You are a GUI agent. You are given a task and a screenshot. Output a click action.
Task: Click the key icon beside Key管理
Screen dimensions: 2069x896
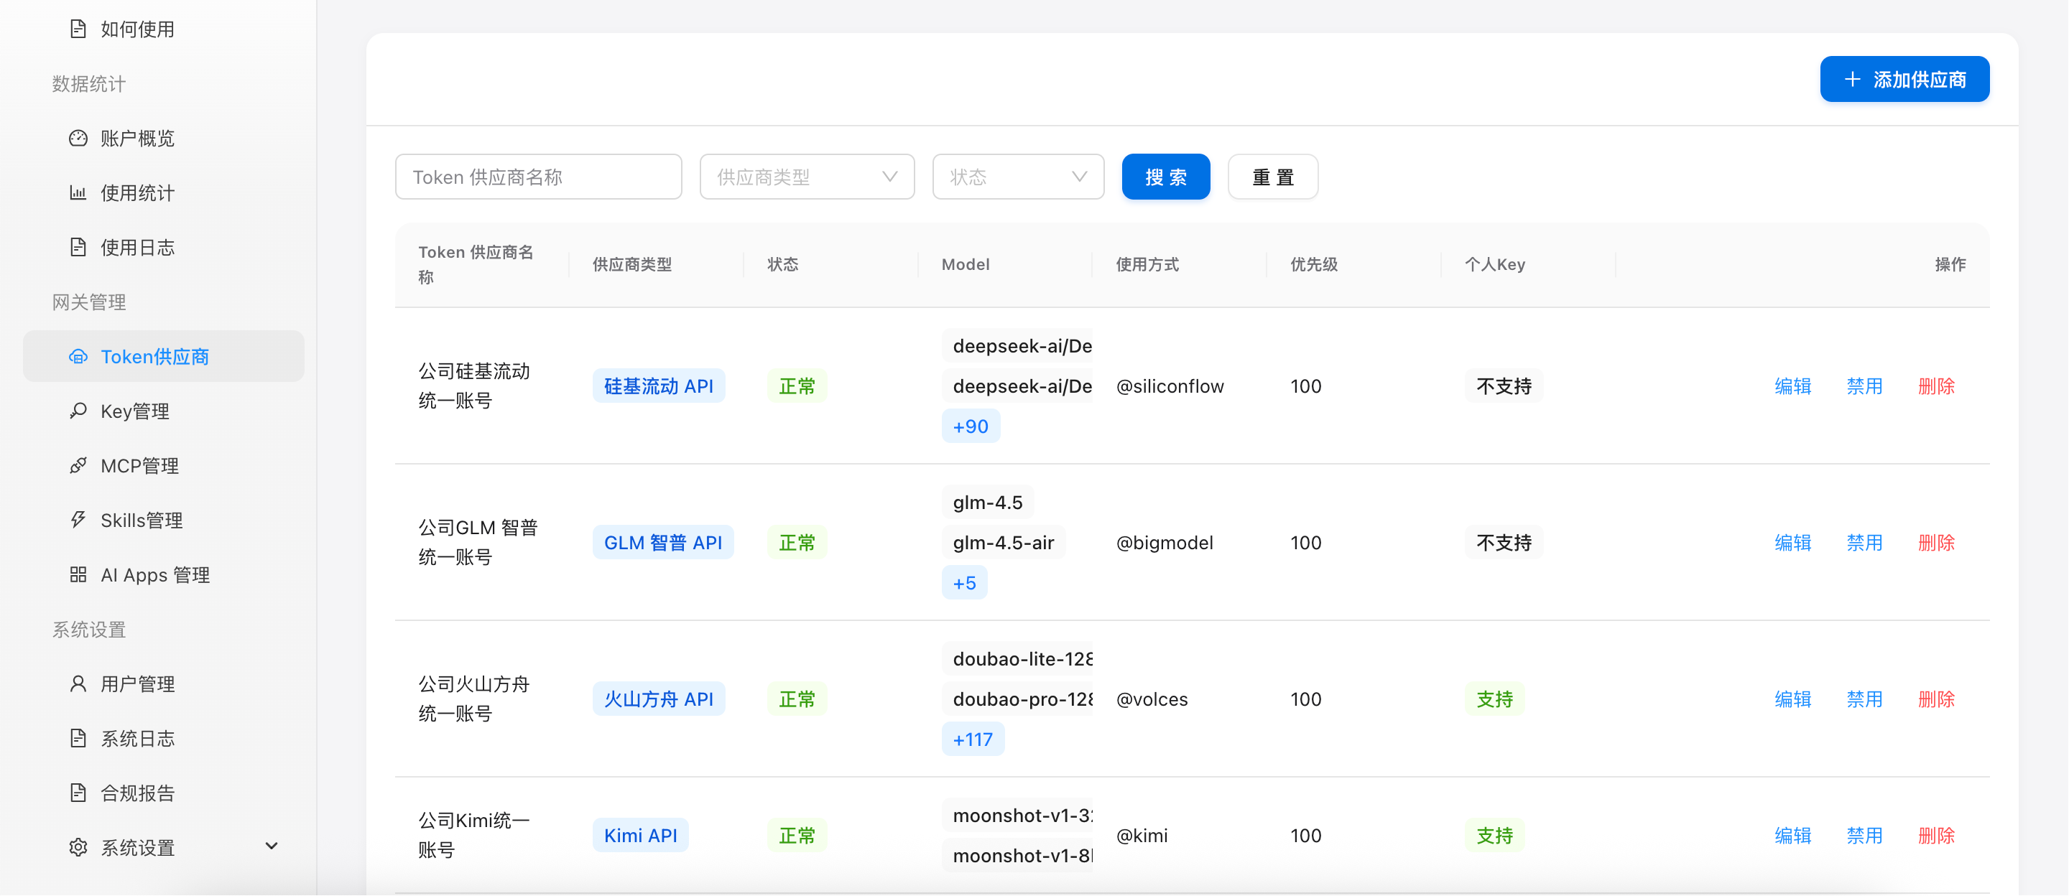click(x=78, y=412)
